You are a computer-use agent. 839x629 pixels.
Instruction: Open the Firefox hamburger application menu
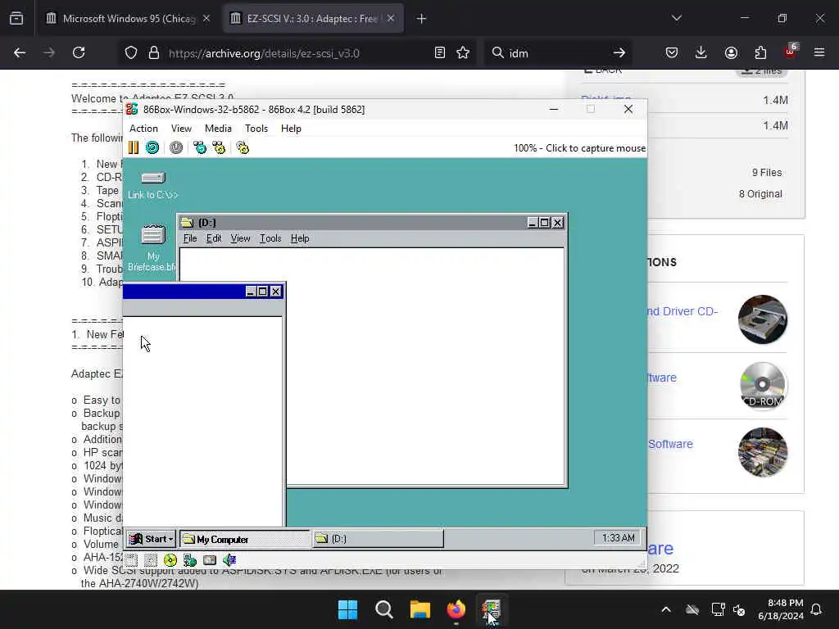(819, 53)
